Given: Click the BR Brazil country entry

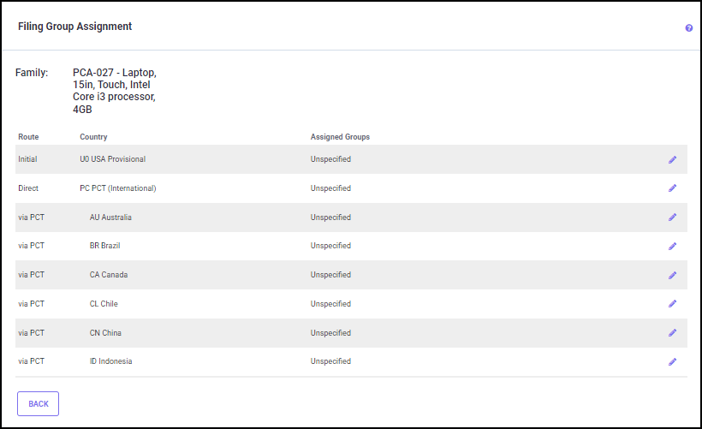Looking at the screenshot, I should [x=106, y=246].
